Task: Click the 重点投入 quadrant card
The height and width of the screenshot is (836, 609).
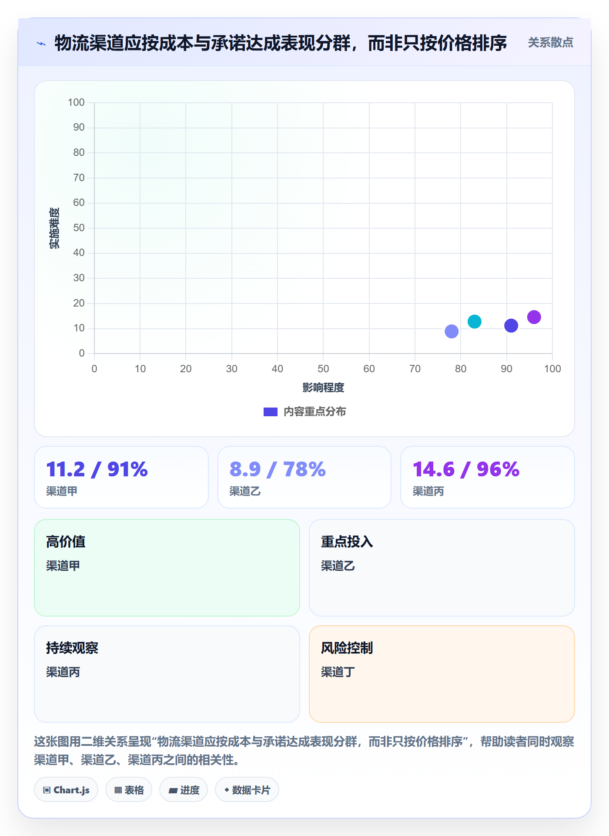Action: 442,568
